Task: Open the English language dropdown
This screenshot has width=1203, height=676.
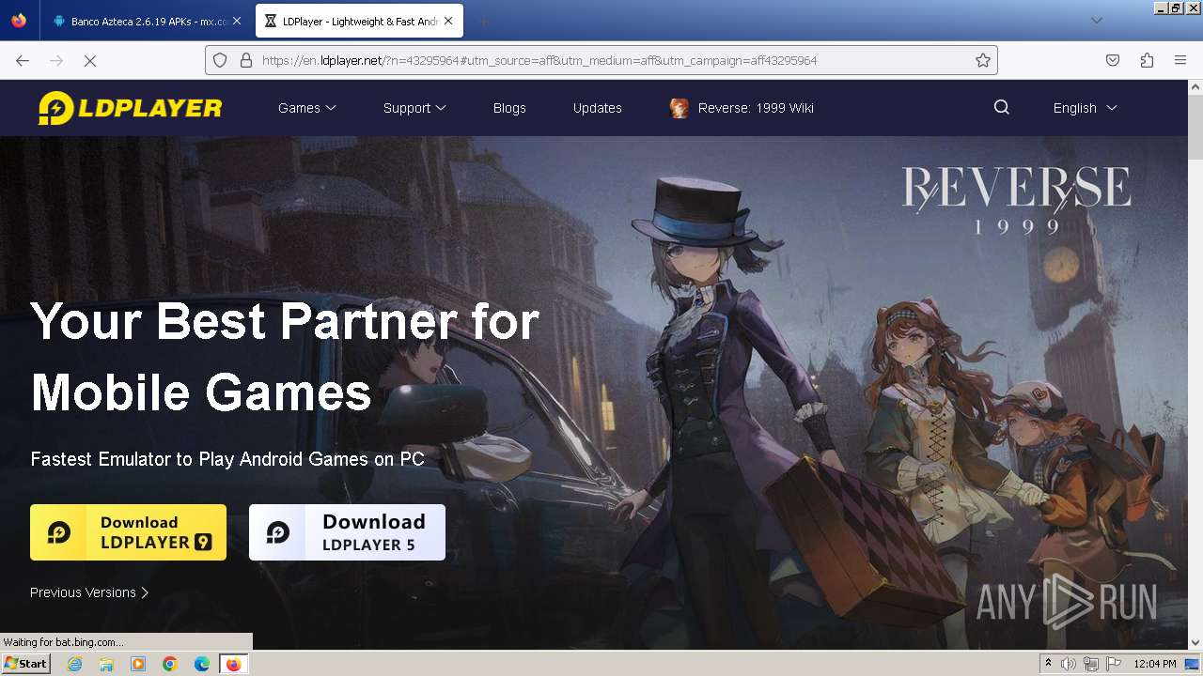Action: (1085, 108)
